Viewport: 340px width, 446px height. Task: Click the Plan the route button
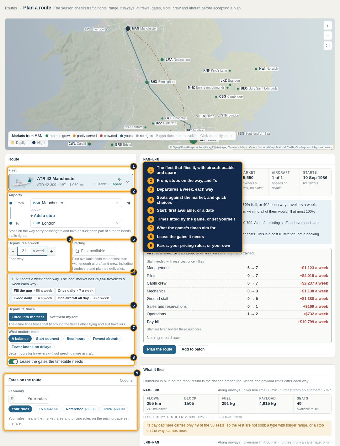[160, 349]
